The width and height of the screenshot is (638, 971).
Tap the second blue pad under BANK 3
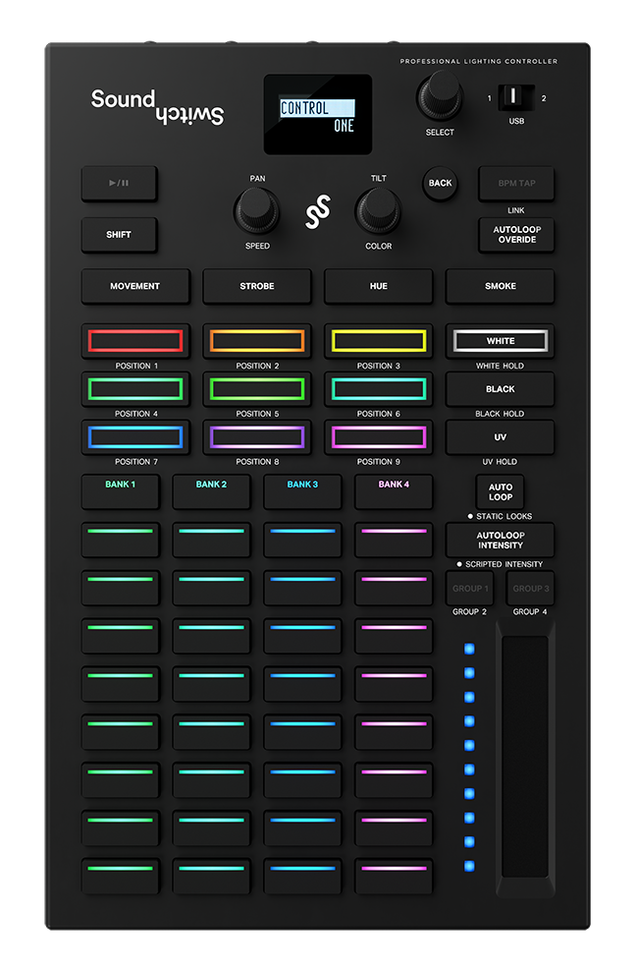tap(302, 589)
